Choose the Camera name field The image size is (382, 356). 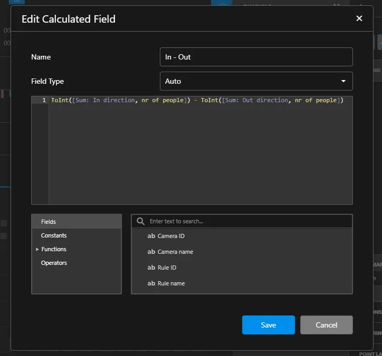click(242, 252)
